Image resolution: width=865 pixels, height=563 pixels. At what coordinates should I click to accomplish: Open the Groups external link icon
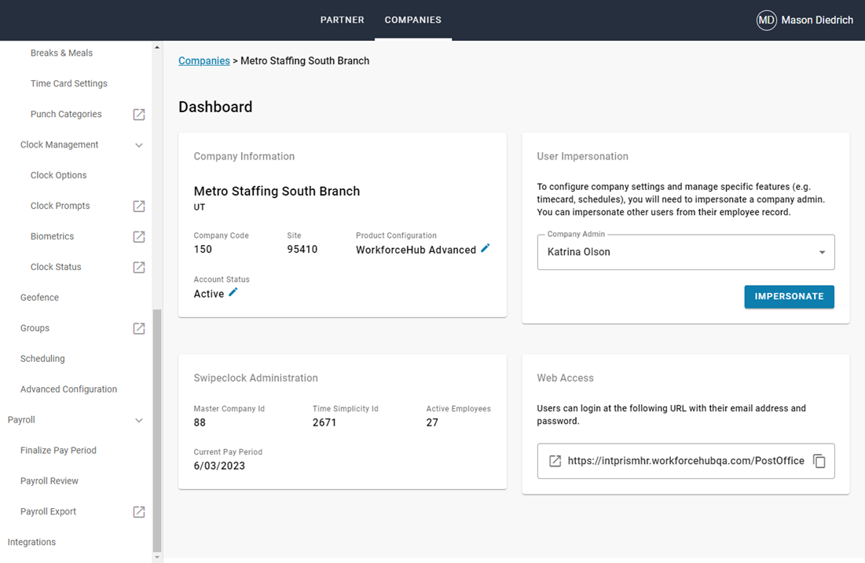pyautogui.click(x=139, y=328)
